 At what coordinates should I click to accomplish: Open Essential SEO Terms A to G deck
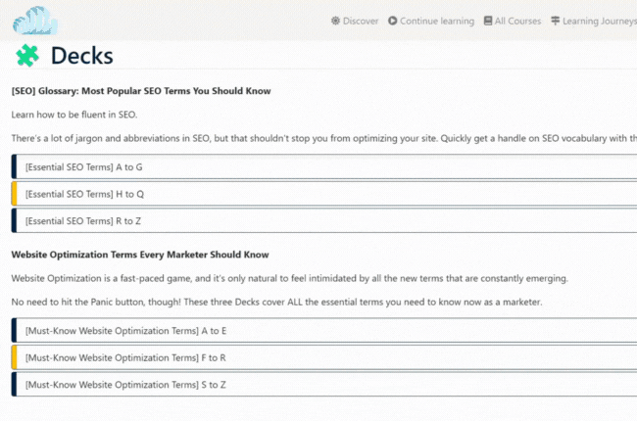(x=84, y=167)
